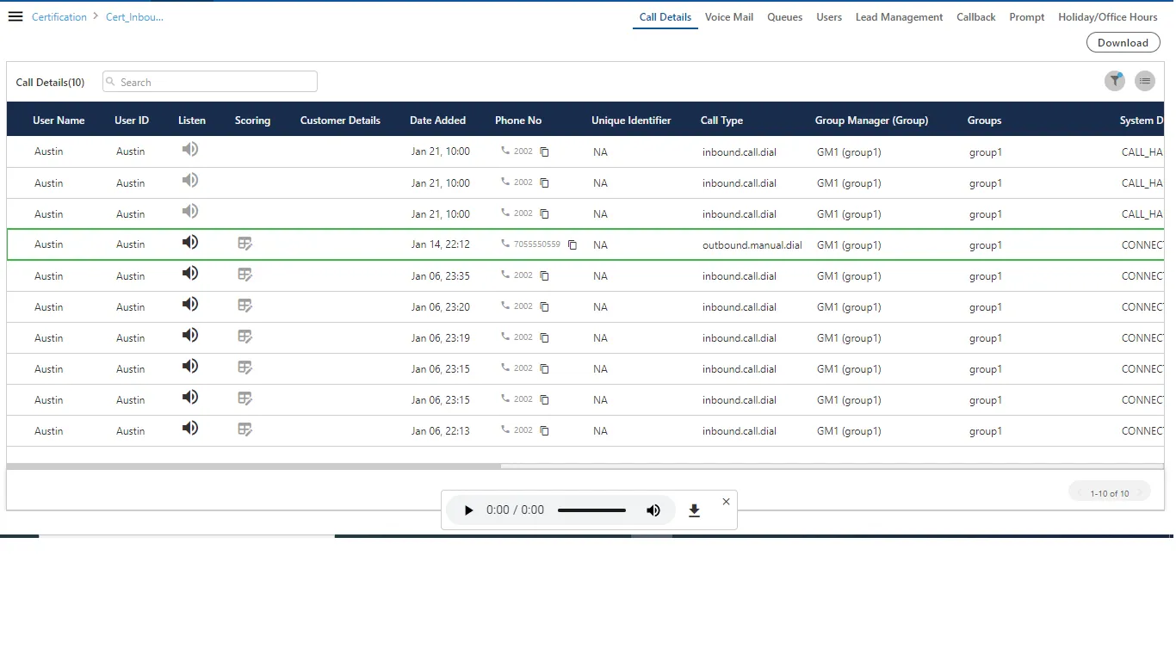Listen to the Jan 06, 23:35 call
Image resolution: width=1176 pixels, height=661 pixels.
[190, 274]
